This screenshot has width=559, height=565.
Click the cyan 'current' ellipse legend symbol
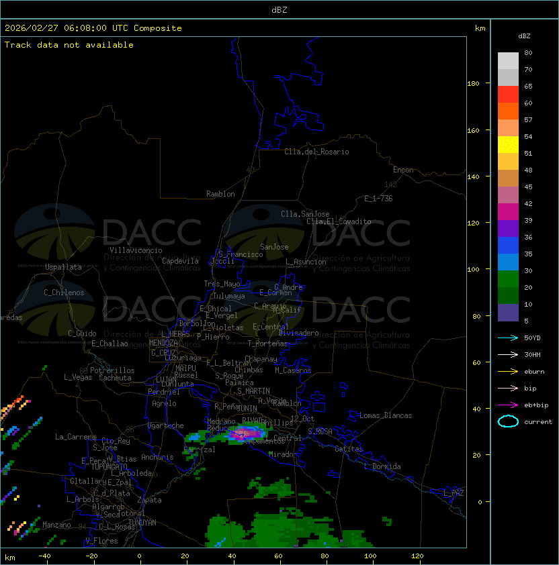coord(508,421)
